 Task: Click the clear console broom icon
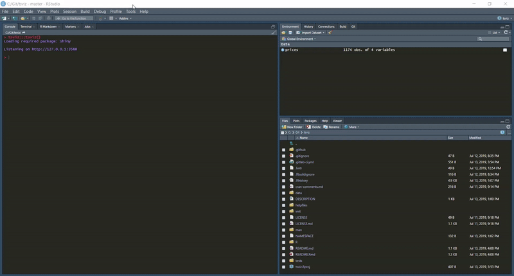click(273, 32)
